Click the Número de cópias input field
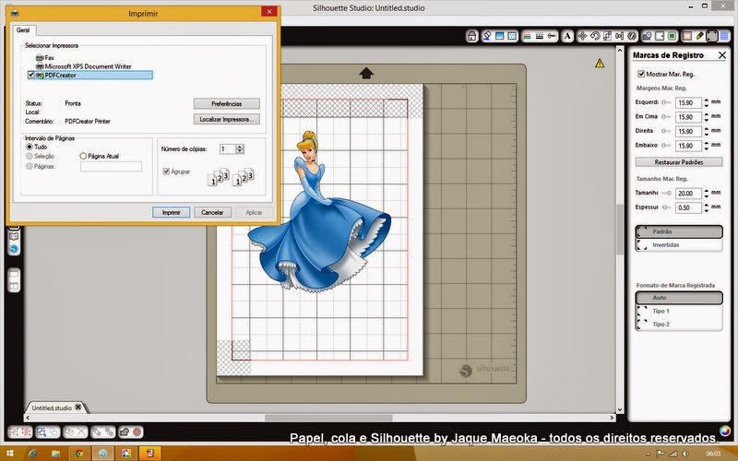 coord(228,148)
